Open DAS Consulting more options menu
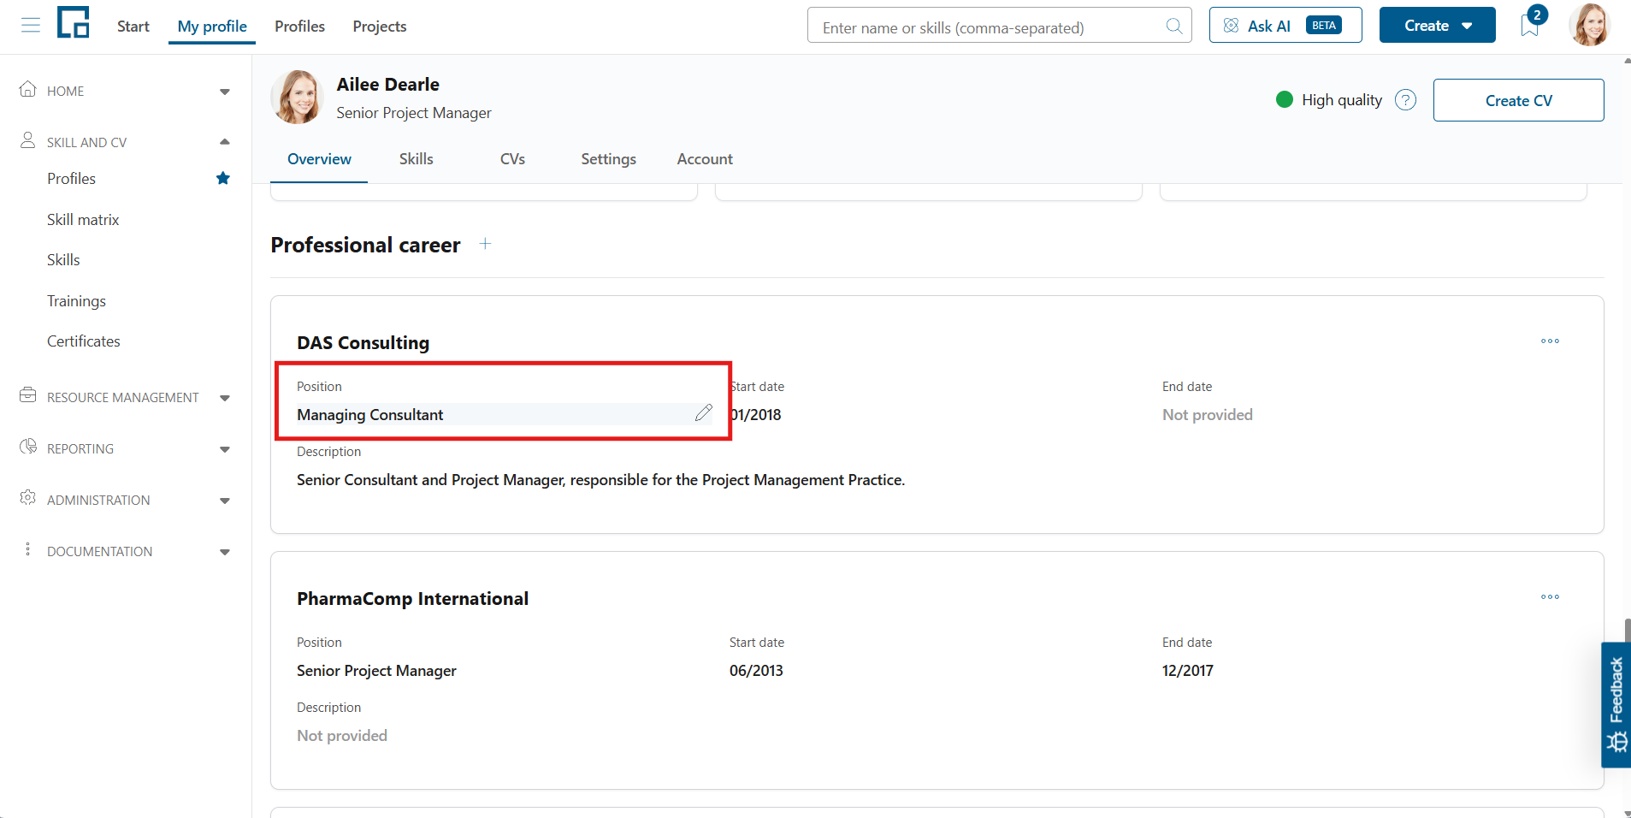Screen dimensions: 1631x818 (x=1550, y=341)
